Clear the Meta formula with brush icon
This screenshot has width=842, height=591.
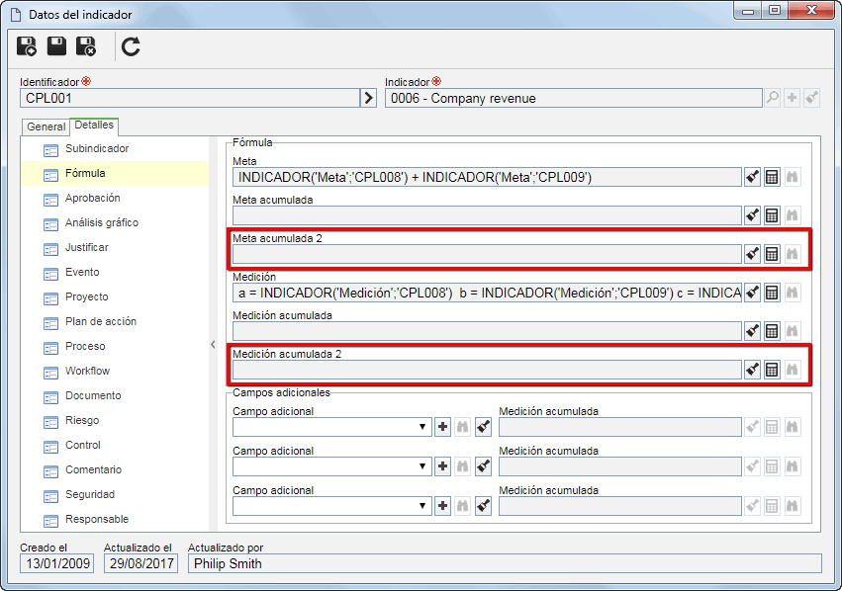coord(752,177)
